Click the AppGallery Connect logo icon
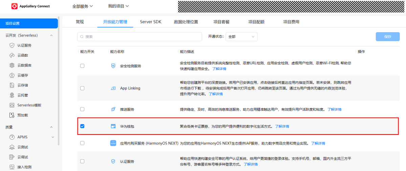Screen dimensions: 406x171 [x=15, y=6]
